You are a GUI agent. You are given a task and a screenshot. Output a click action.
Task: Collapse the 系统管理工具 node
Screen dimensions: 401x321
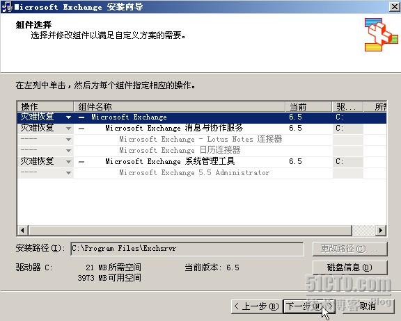[x=81, y=162]
